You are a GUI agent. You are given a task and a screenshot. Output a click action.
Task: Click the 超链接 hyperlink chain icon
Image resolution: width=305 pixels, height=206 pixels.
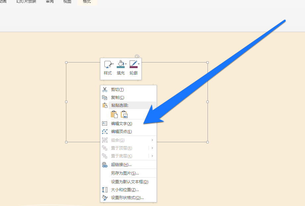pos(104,165)
